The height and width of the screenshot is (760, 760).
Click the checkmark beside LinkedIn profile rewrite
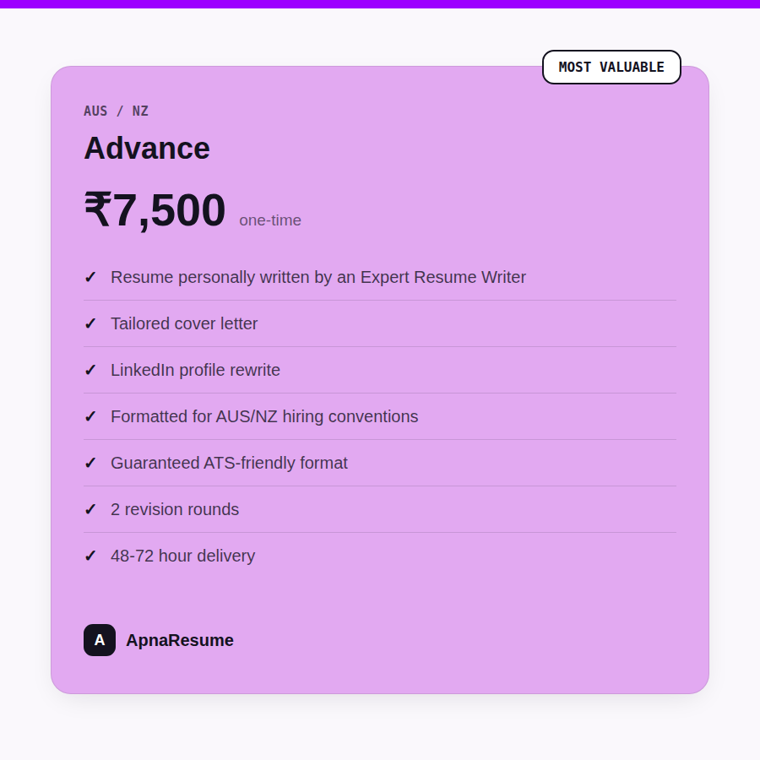pyautogui.click(x=90, y=371)
